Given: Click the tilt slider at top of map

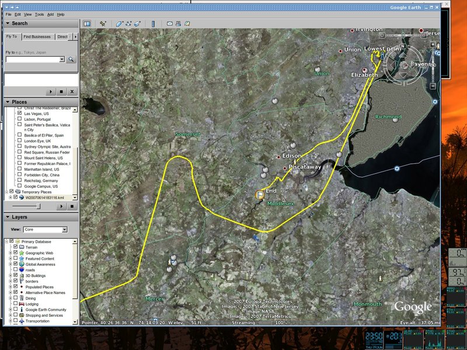Looking at the screenshot, I should [403, 35].
